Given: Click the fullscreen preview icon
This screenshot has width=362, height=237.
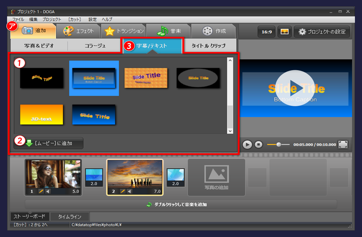Looking at the screenshot, I should (x=343, y=145).
